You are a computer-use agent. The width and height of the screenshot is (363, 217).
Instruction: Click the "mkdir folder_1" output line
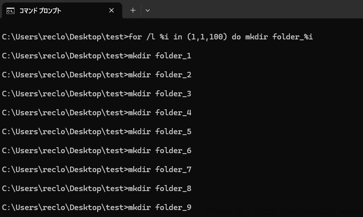(160, 56)
